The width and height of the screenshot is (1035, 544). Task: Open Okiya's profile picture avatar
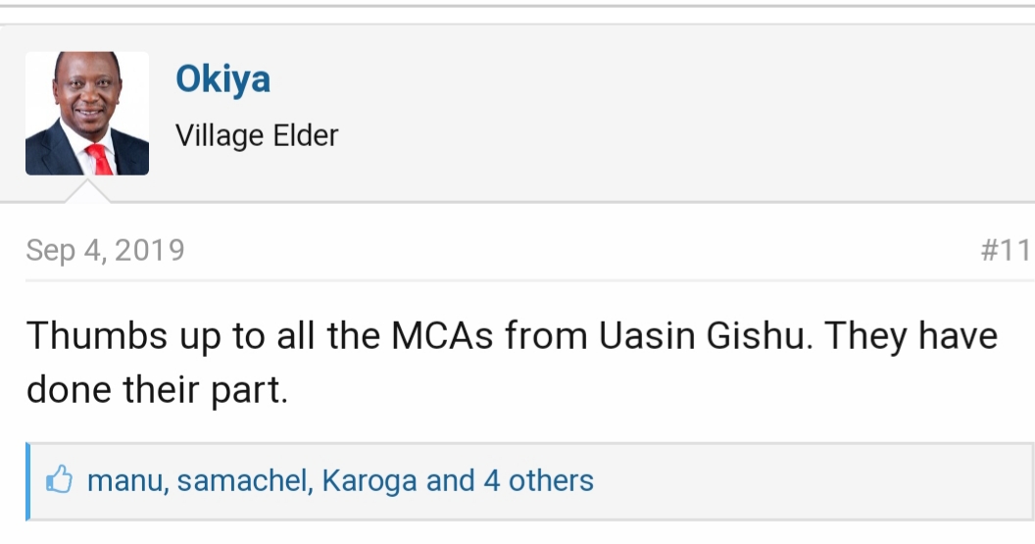point(87,113)
